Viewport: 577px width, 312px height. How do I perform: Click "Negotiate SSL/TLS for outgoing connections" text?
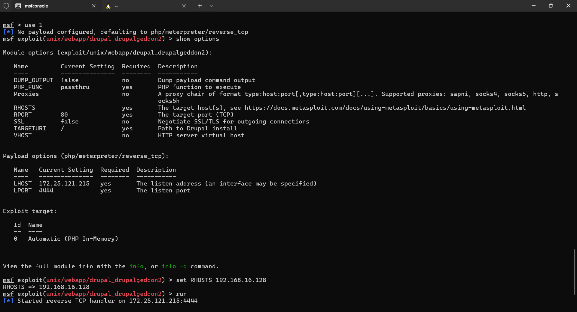click(x=234, y=121)
